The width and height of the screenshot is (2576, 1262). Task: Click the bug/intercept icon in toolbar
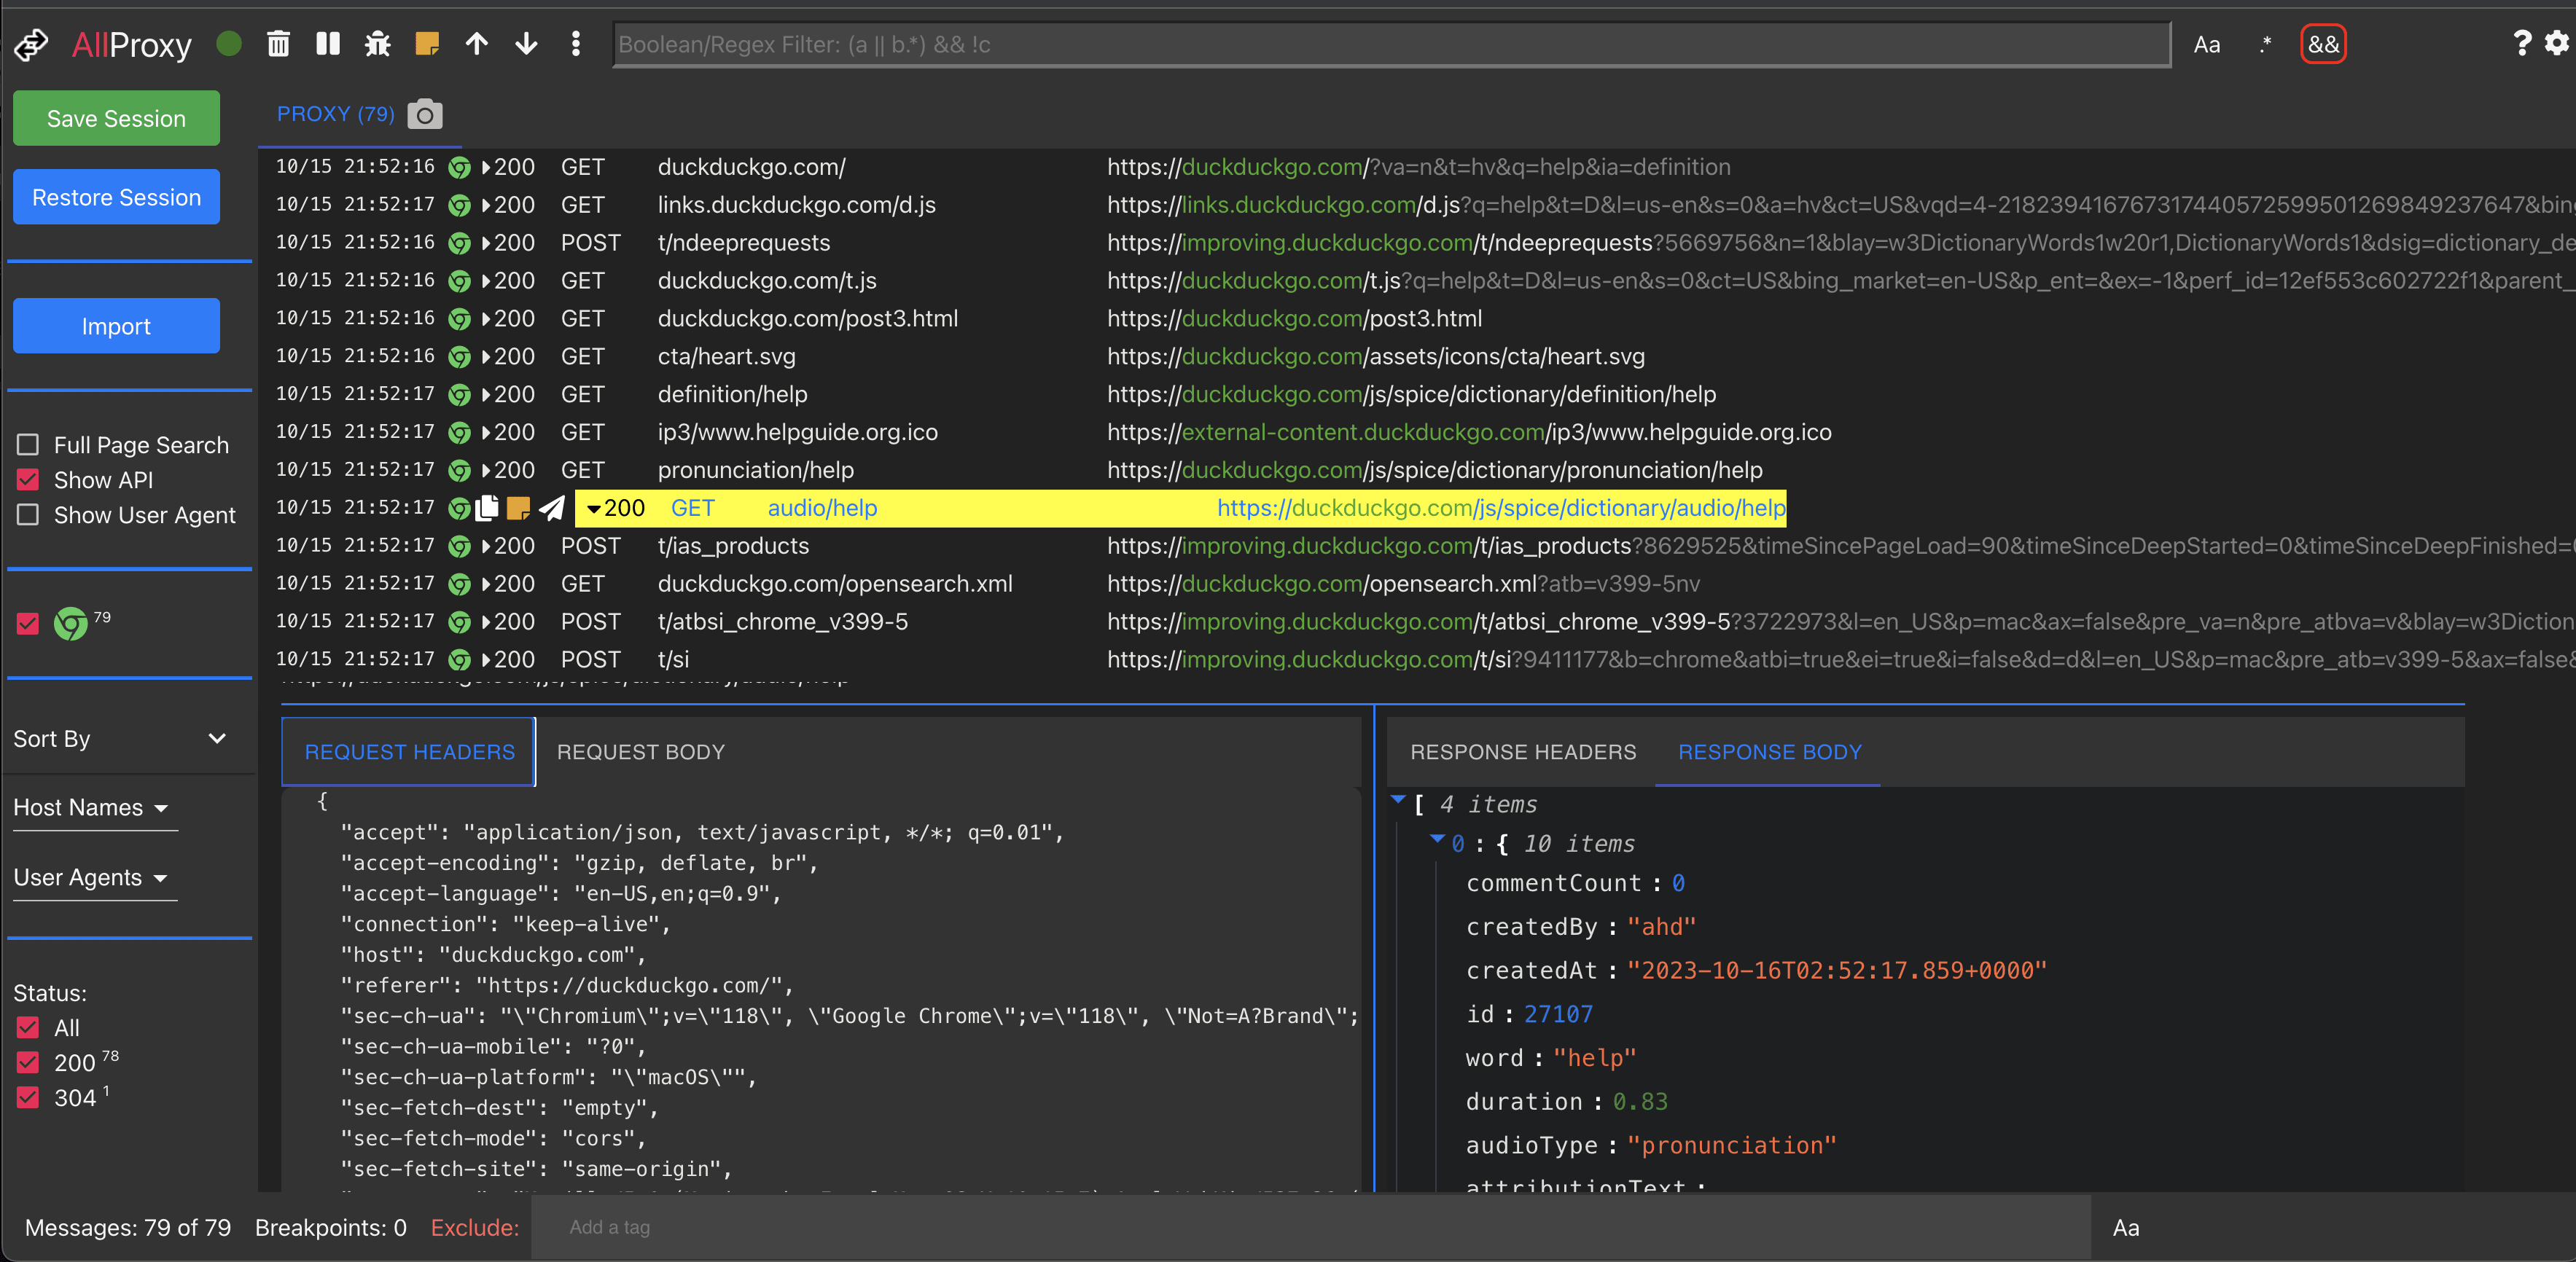coord(378,44)
